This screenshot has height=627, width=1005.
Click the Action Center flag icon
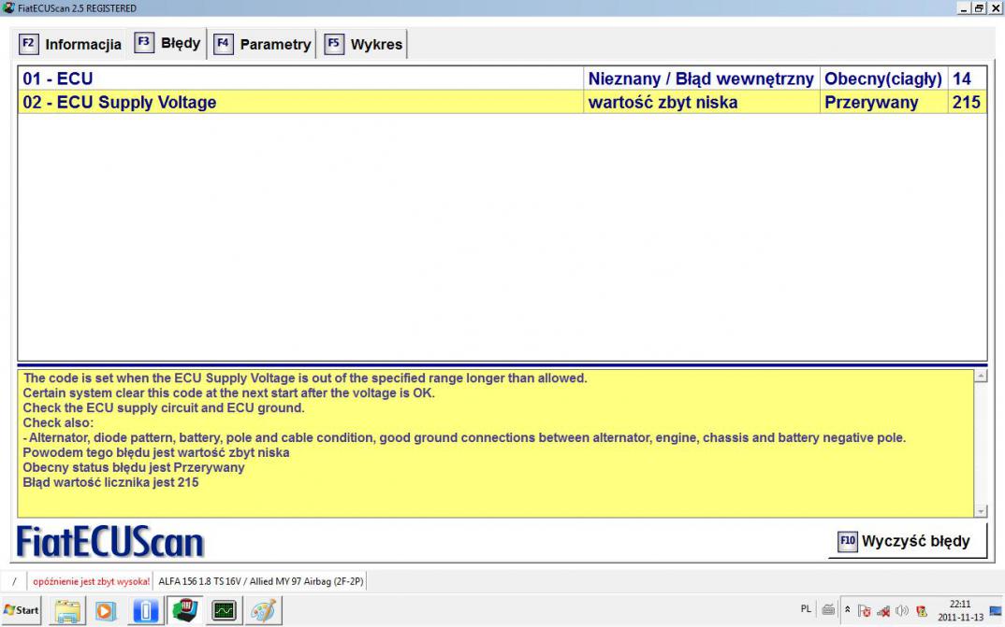click(864, 611)
